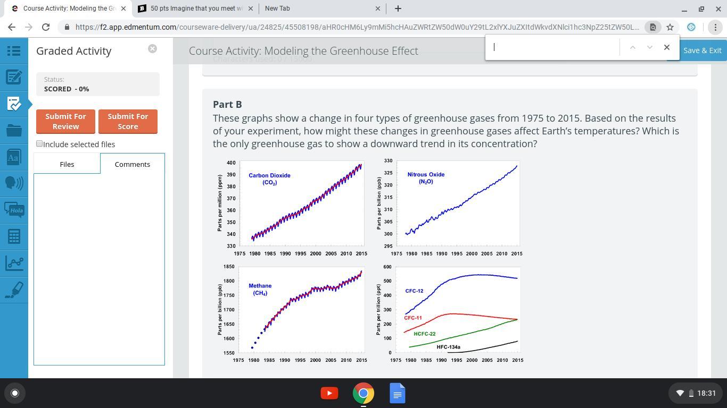Close the New Tab browser tab
This screenshot has height=408, width=727.
378,8
